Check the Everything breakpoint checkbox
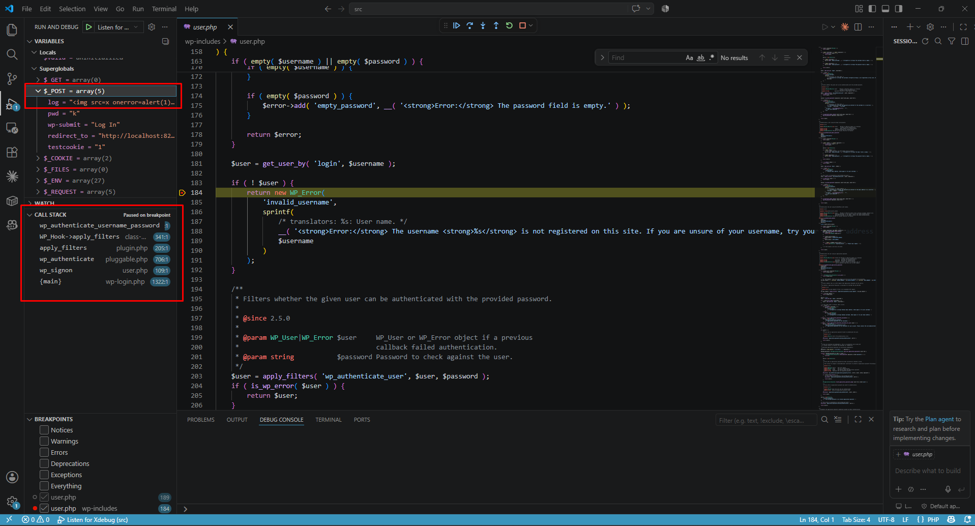The image size is (975, 526). (44, 486)
